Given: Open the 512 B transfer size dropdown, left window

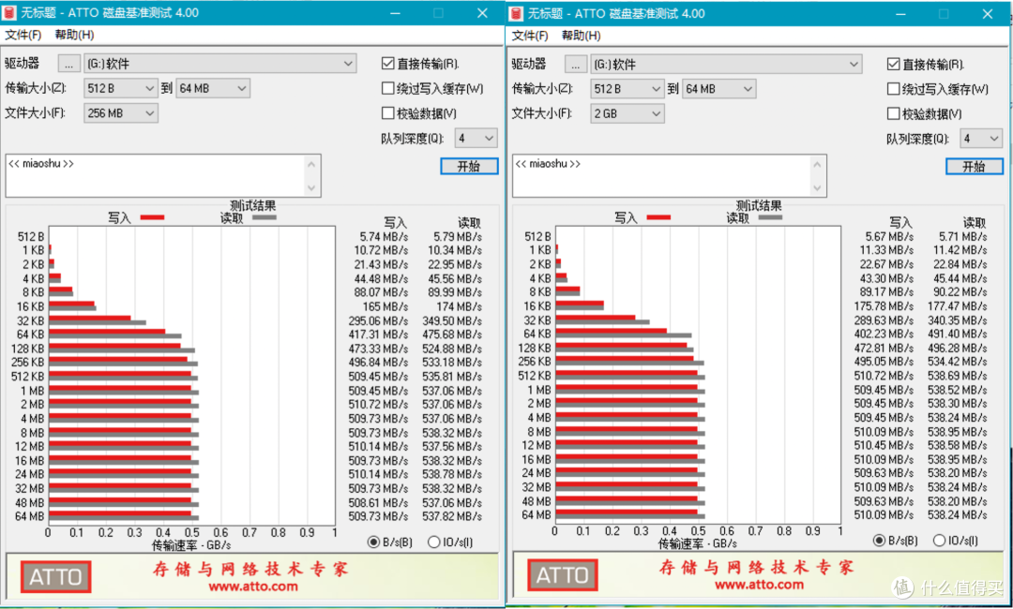Looking at the screenshot, I should coord(121,88).
